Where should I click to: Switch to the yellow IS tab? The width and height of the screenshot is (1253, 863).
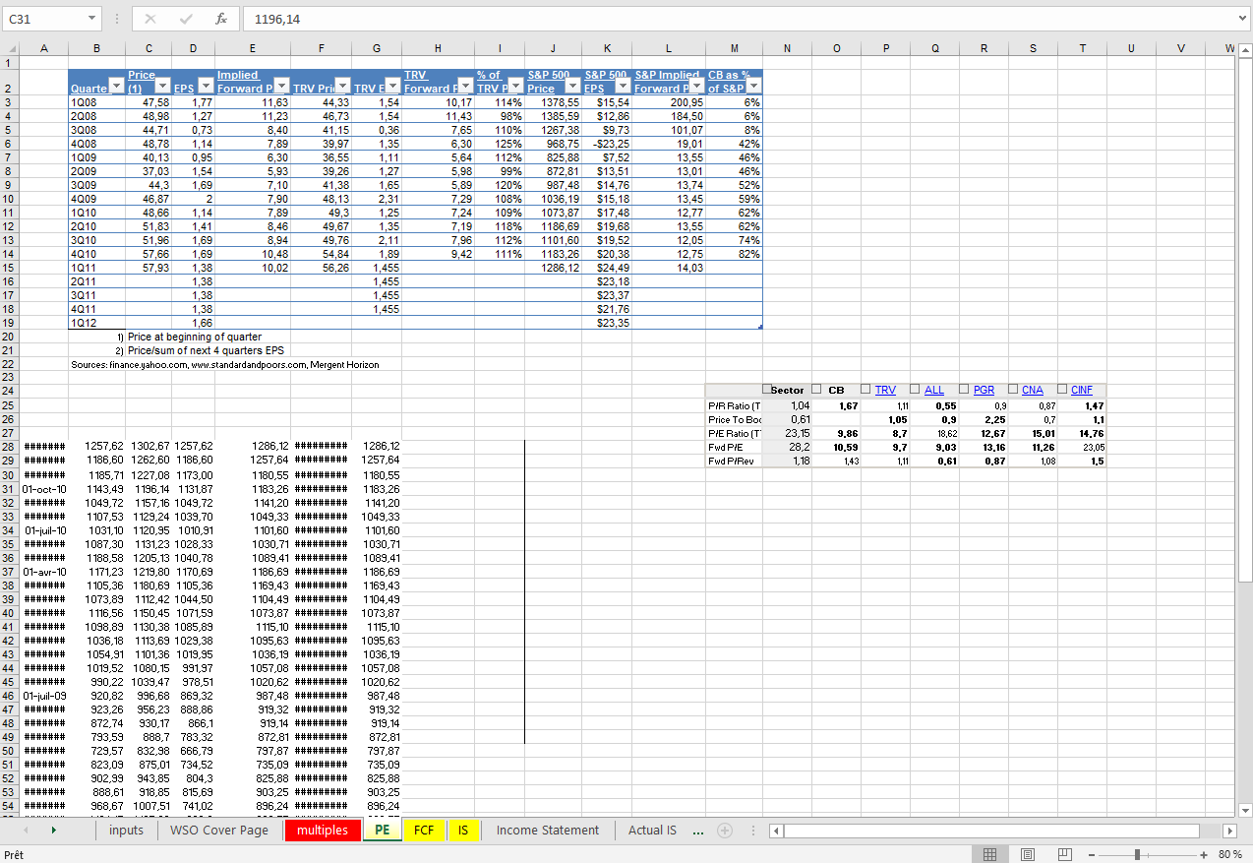click(x=463, y=831)
